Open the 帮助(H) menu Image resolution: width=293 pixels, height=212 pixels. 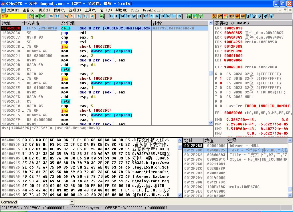pyautogui.click(x=121, y=10)
